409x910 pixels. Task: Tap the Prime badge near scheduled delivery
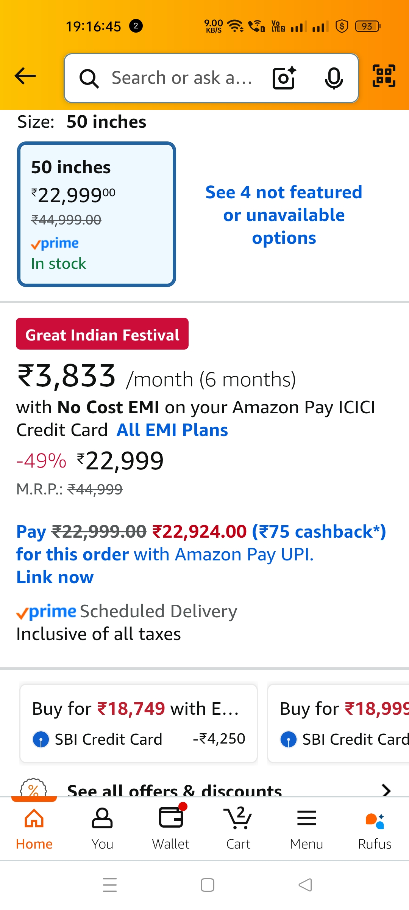point(45,610)
